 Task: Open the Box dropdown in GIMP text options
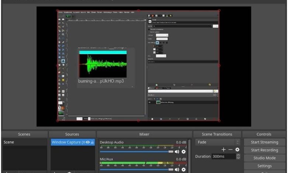pos(161,56)
